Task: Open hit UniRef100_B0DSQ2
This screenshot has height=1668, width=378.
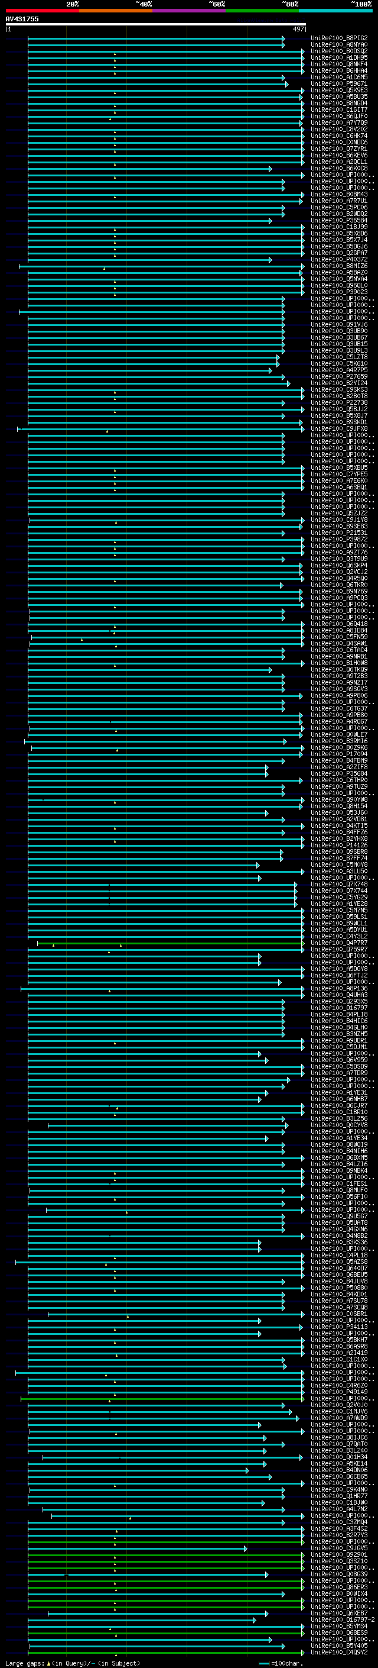Action: point(339,51)
